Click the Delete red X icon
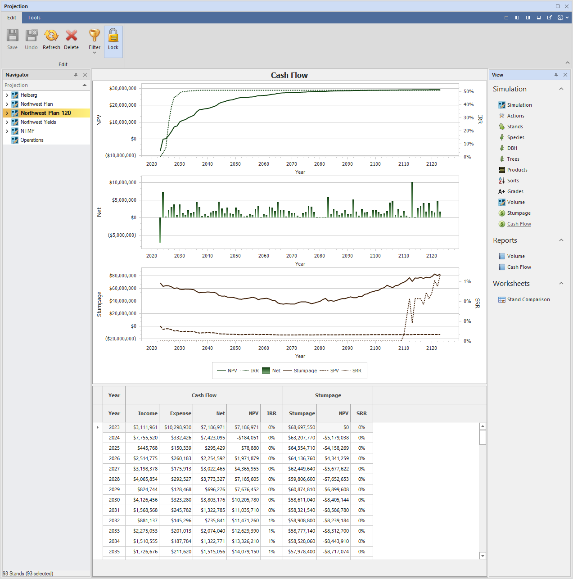 [x=71, y=36]
